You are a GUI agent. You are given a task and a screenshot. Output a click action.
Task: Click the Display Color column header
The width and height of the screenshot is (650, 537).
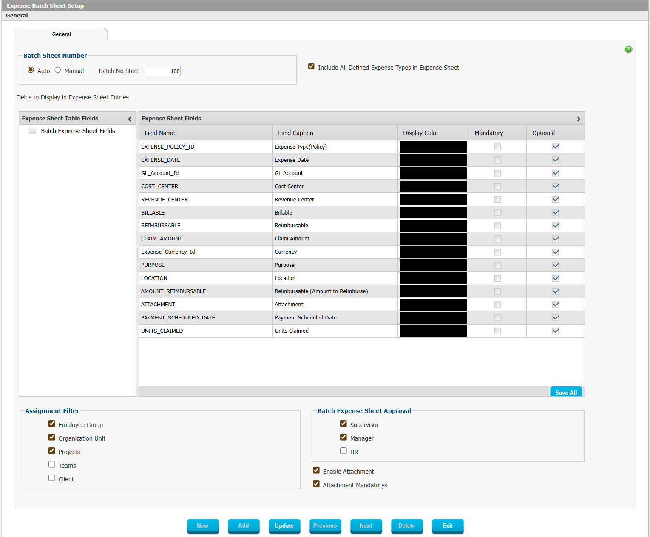(433, 133)
